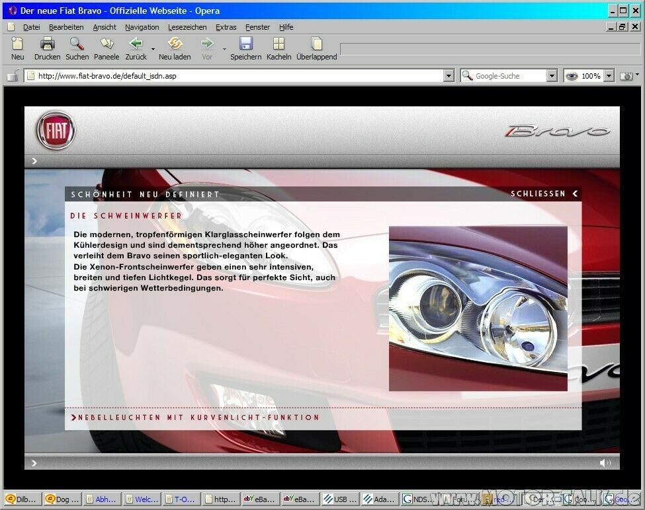Screen dimensions: 645x510
Task: Toggle the Paneele panels icon
Action: tap(107, 48)
